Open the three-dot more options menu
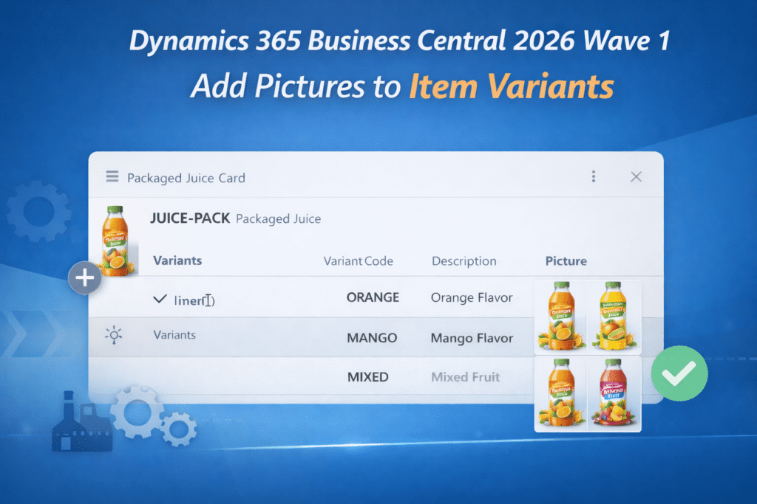 coord(593,177)
